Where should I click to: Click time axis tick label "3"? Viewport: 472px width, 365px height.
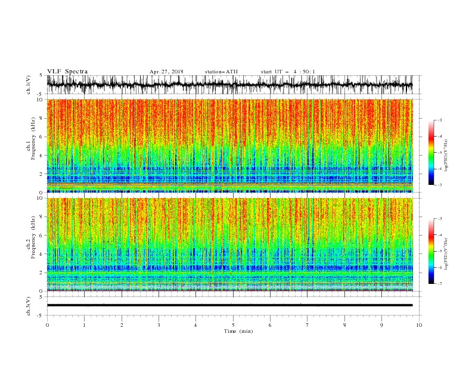click(x=159, y=325)
